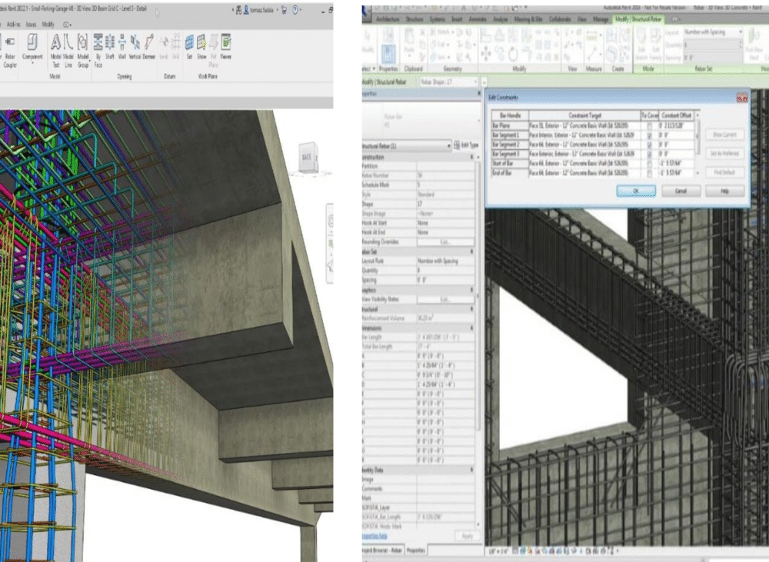Open the Architecture ribbon tab
The image size is (769, 562).
click(389, 19)
